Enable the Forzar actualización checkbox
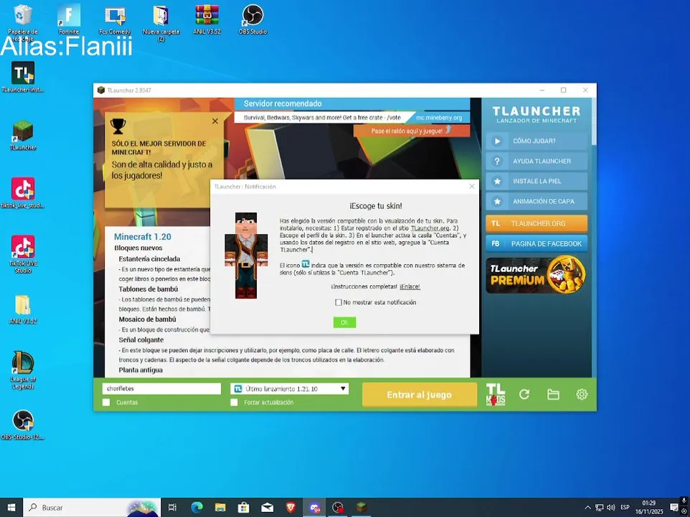Screen dimensions: 690x517 (234, 402)
